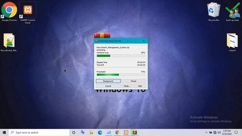Image resolution: width=242 pixels, height=136 pixels.
Task: Select the Recruitment_Ma... folder on the desktop
Action: (x=9, y=42)
